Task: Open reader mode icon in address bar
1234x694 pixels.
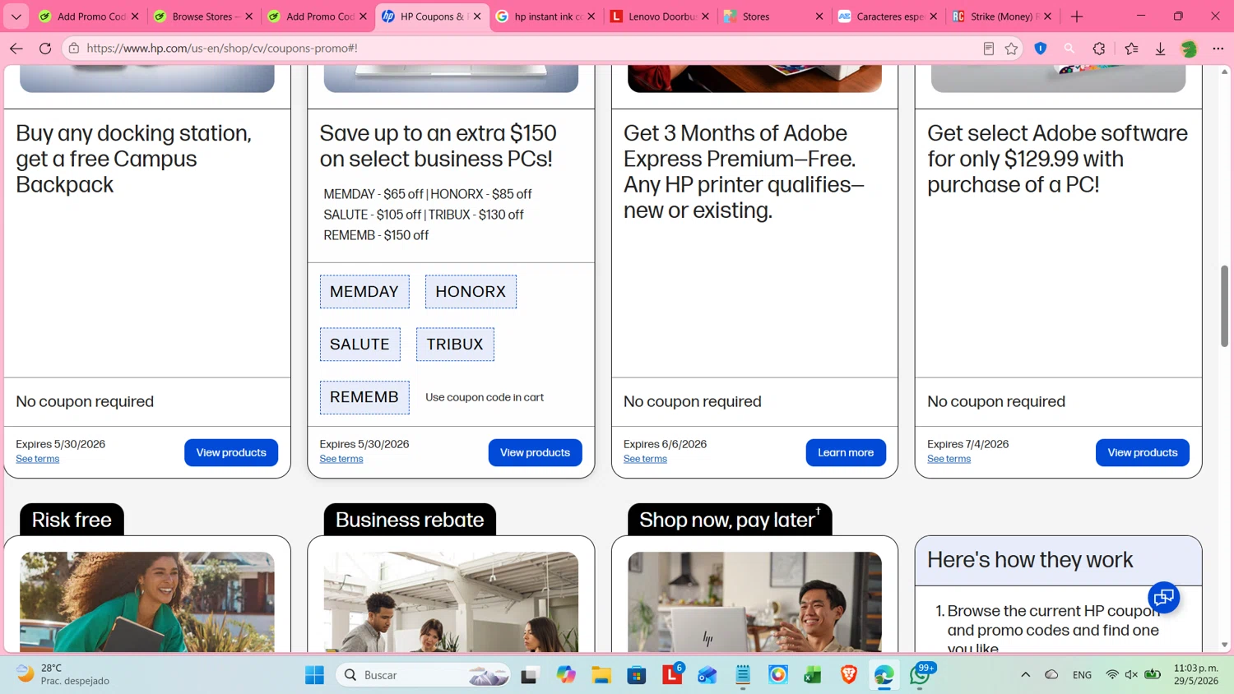Action: (988, 49)
